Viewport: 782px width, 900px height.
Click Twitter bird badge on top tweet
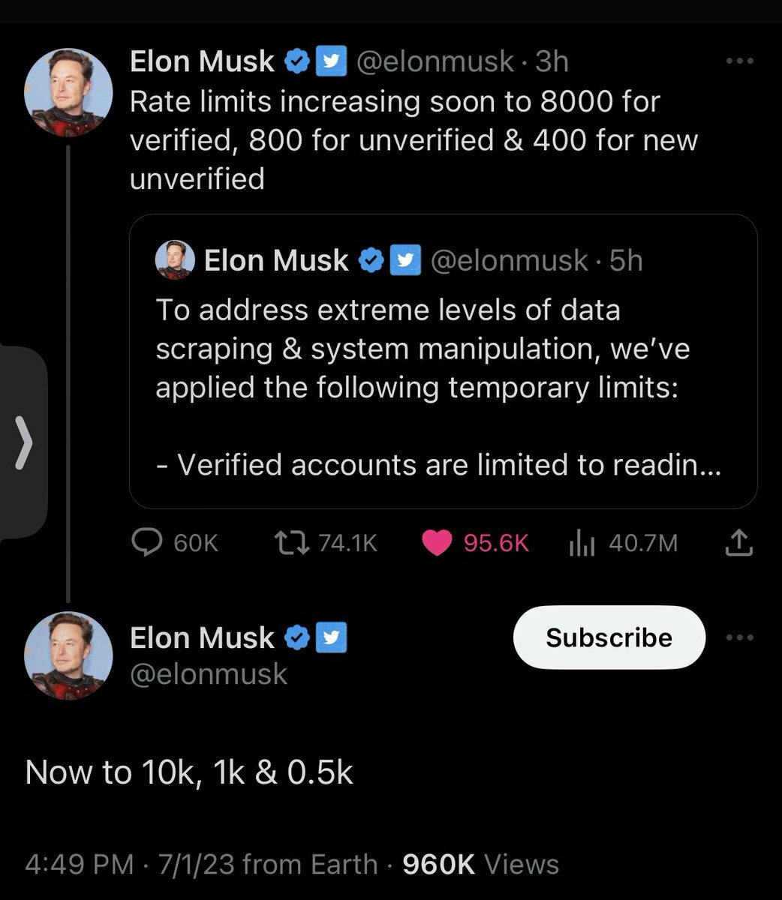330,61
